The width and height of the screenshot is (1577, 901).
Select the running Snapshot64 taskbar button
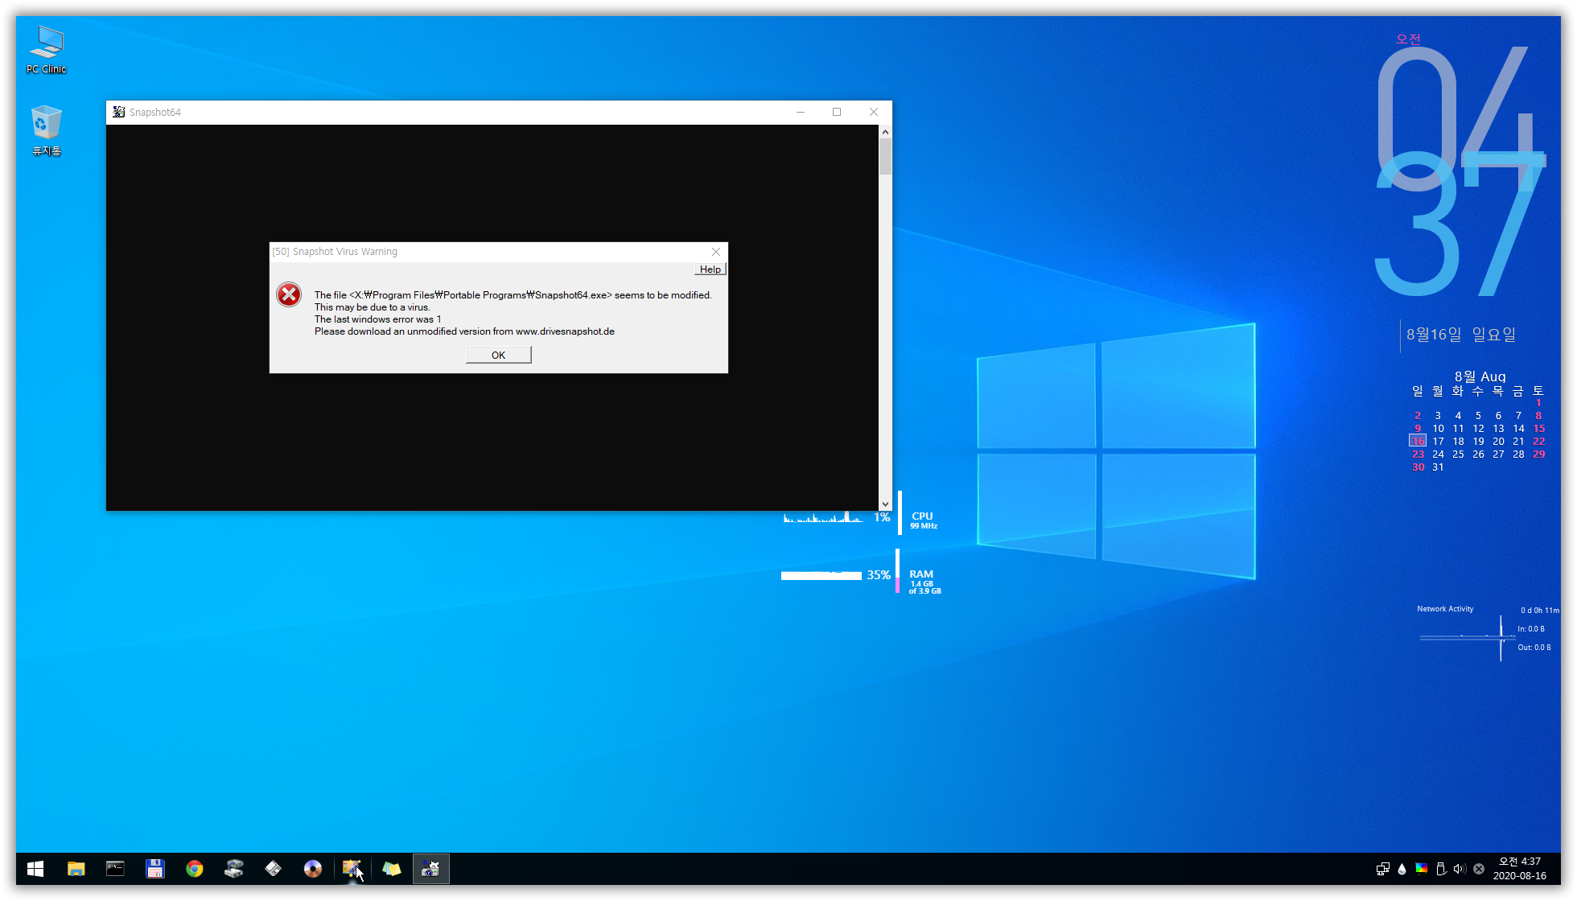(x=431, y=869)
